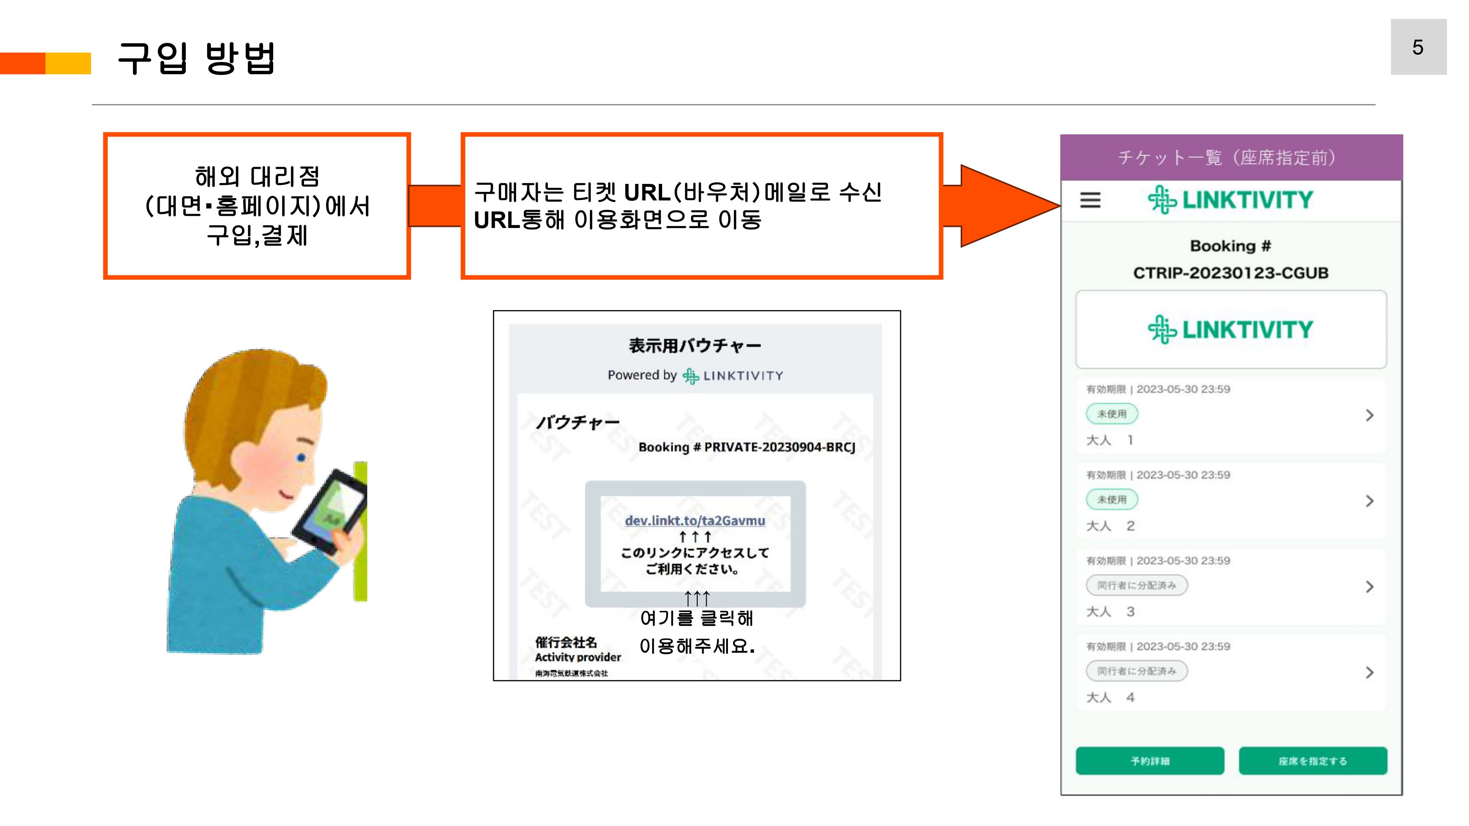Click the orange color block beside title
The image size is (1469, 826).
click(x=23, y=63)
